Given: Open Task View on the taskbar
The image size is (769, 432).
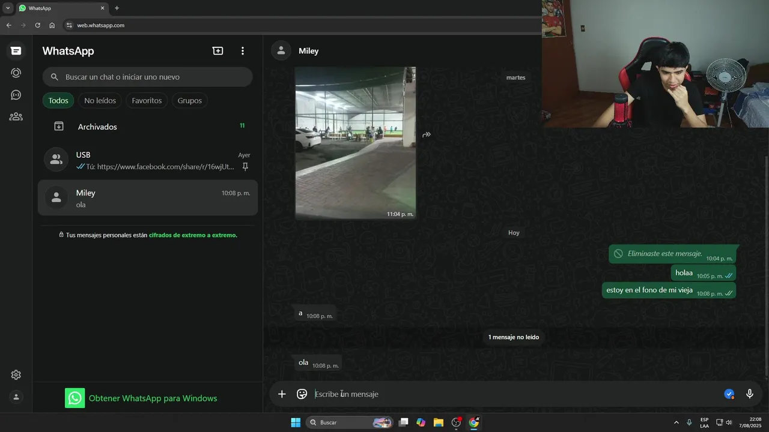Looking at the screenshot, I should [x=404, y=422].
